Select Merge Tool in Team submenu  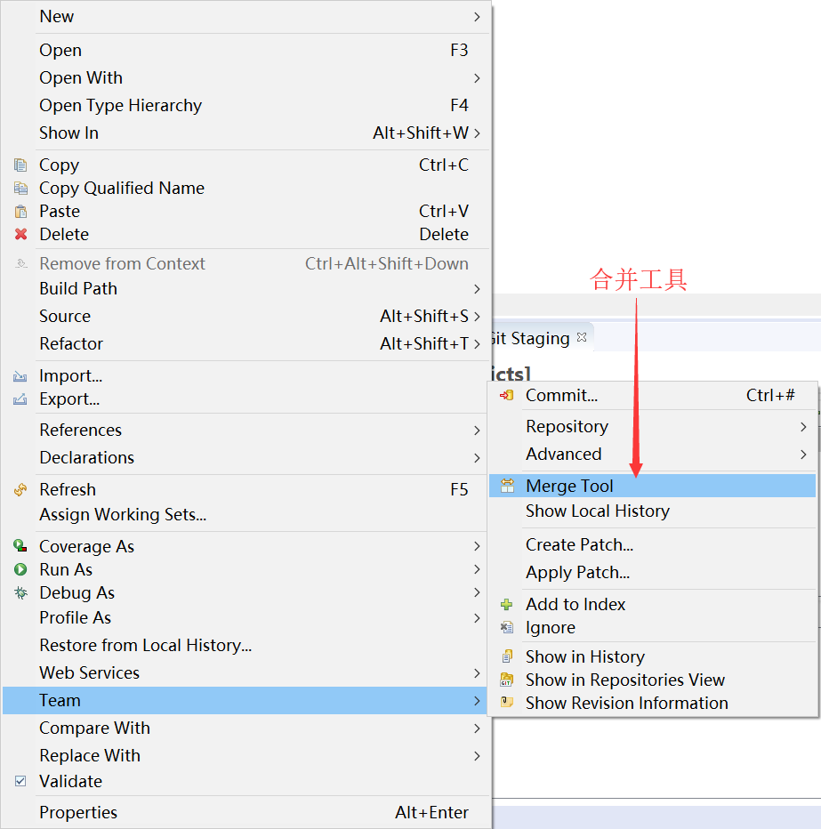pyautogui.click(x=652, y=486)
